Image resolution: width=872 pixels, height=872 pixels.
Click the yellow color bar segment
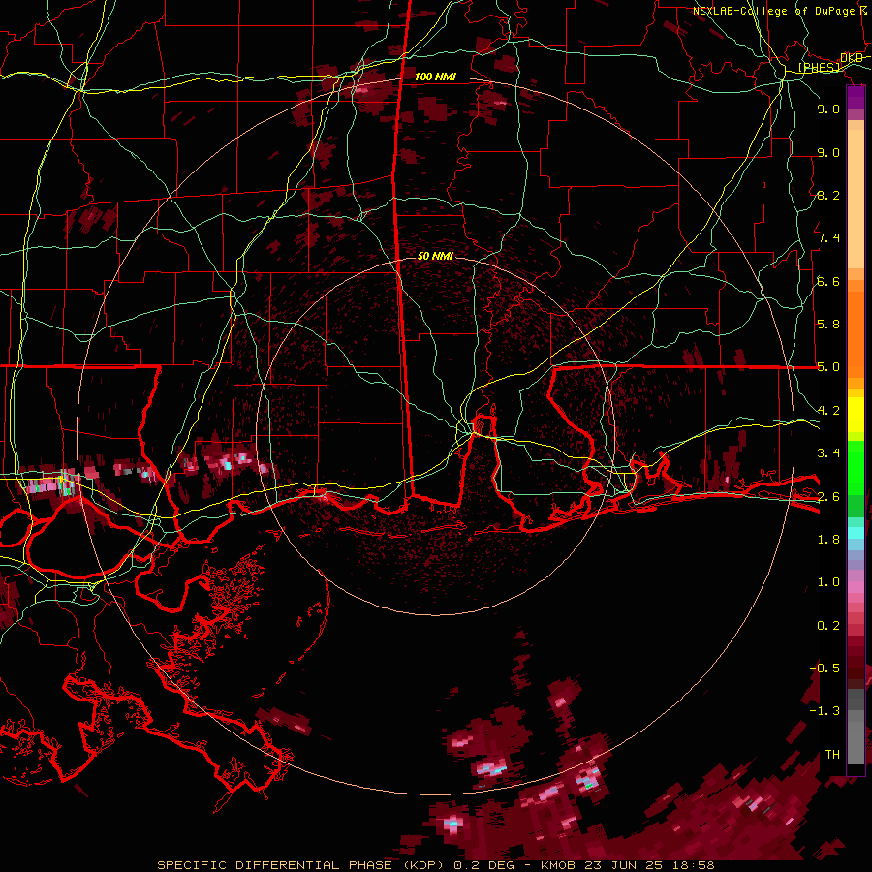point(856,415)
